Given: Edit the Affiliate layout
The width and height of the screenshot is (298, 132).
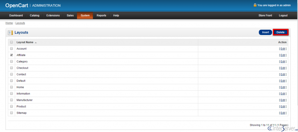Looking at the screenshot, I should (x=283, y=55).
